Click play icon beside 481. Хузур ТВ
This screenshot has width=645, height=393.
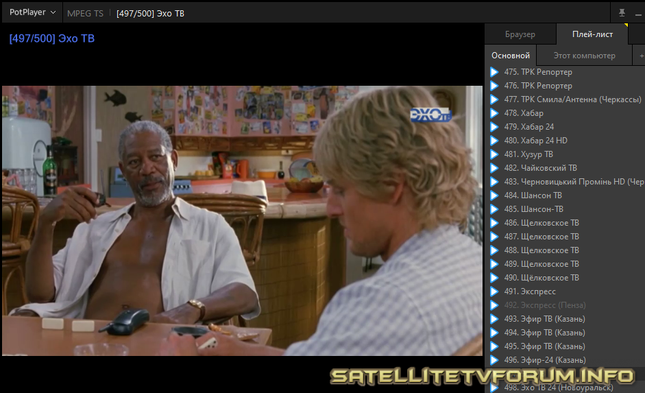[494, 154]
